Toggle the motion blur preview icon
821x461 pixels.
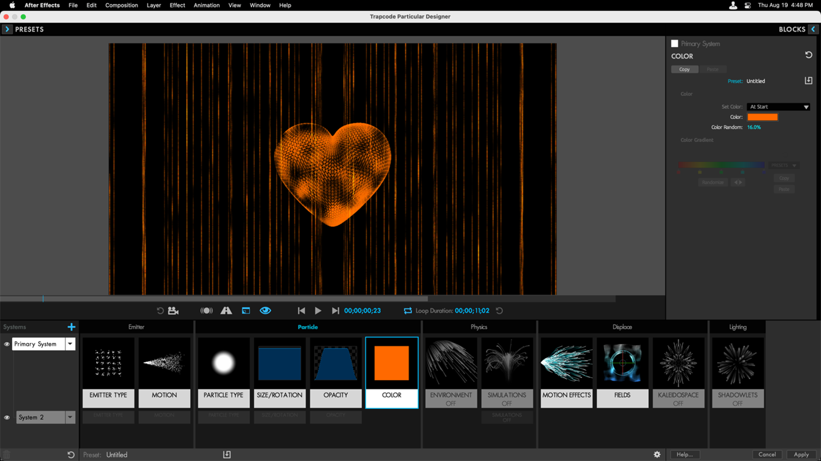[x=207, y=311]
